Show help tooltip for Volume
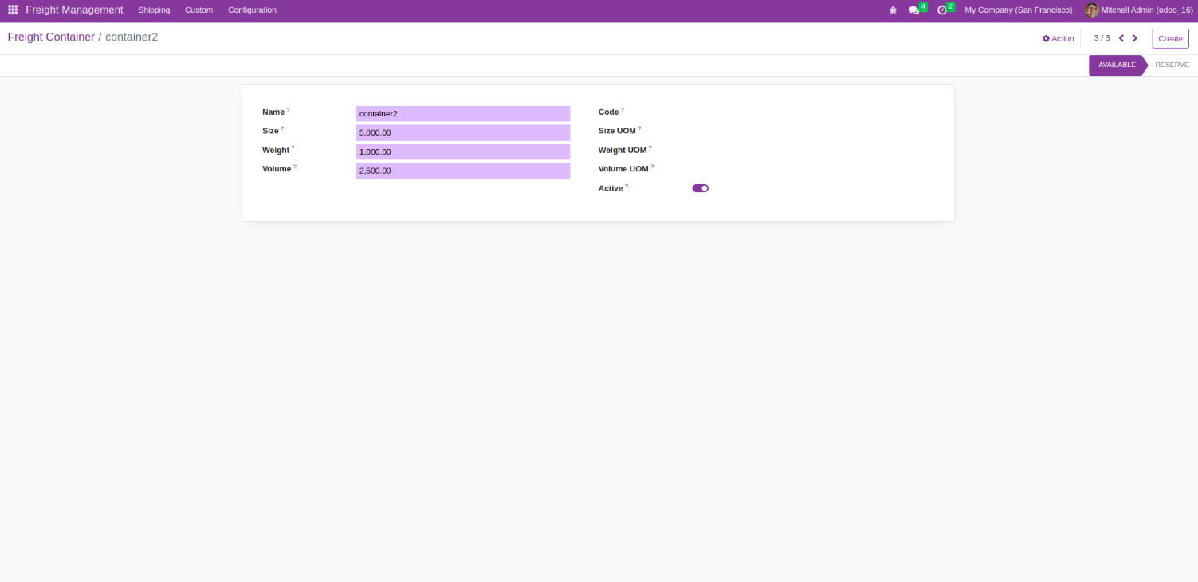Image resolution: width=1198 pixels, height=582 pixels. point(295,167)
